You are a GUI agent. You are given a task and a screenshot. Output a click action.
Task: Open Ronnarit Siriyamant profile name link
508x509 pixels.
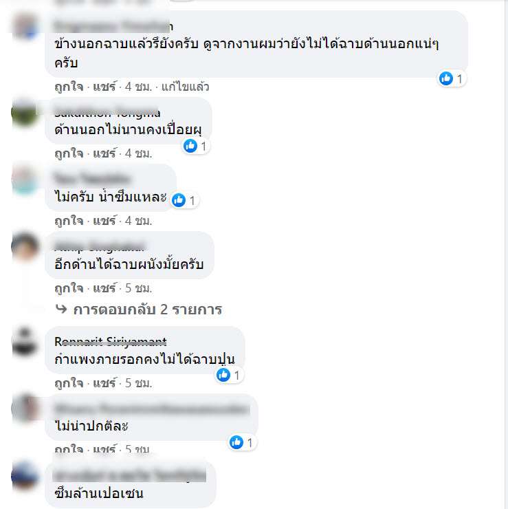click(111, 341)
